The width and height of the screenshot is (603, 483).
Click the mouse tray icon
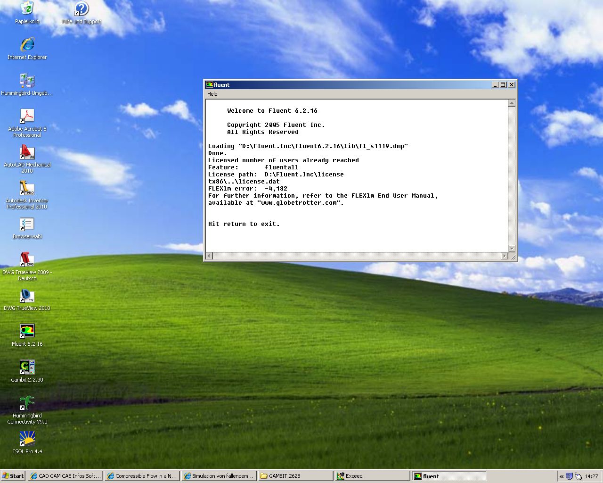[578, 476]
